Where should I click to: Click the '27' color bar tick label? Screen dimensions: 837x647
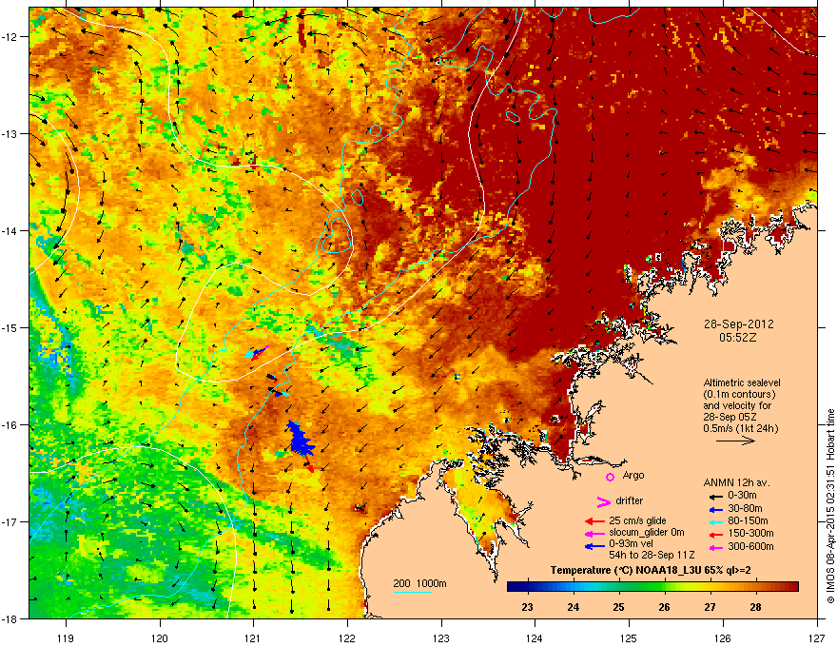(710, 607)
